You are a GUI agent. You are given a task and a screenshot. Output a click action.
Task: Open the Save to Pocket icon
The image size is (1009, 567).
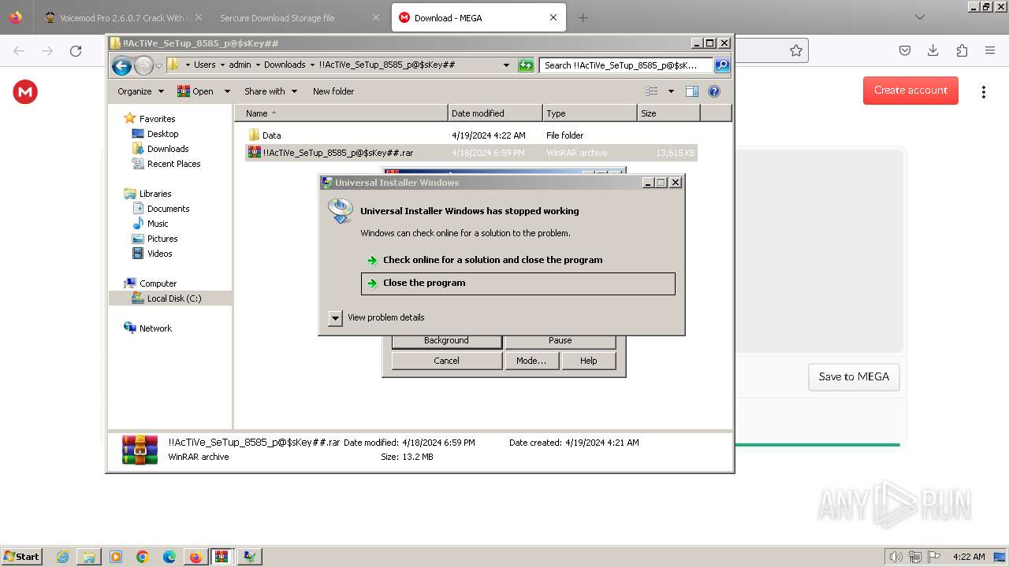[x=905, y=50]
